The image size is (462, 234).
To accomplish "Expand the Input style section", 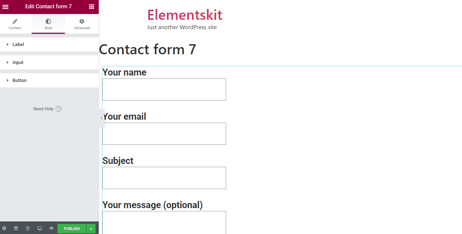I will point(49,63).
